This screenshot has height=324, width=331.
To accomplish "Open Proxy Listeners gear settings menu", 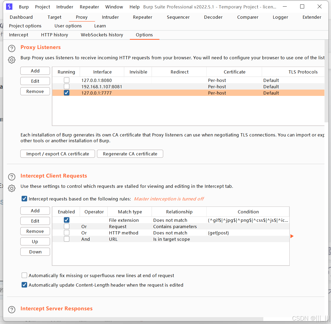I will [x=12, y=60].
